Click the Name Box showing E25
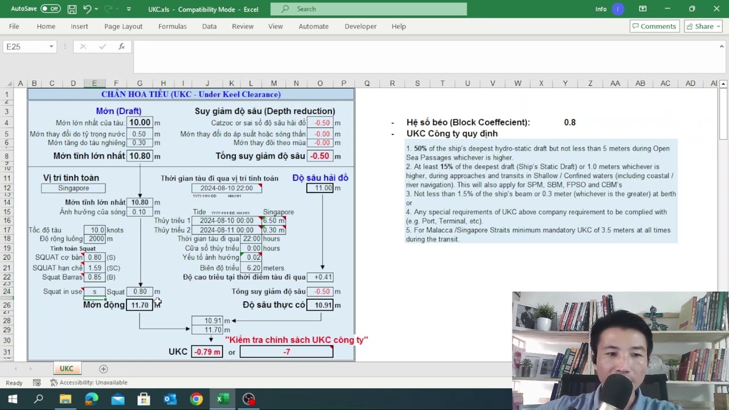This screenshot has width=729, height=410. point(26,47)
